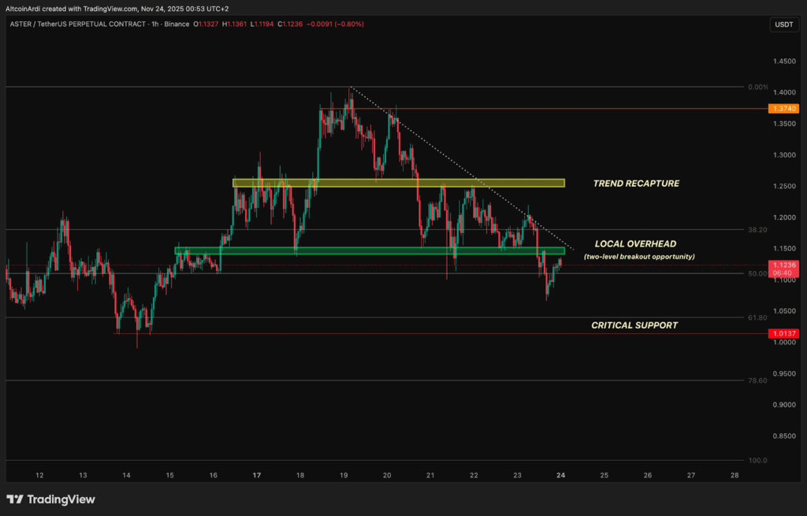Select the yellow trend recapture zone rectangle

(x=398, y=184)
